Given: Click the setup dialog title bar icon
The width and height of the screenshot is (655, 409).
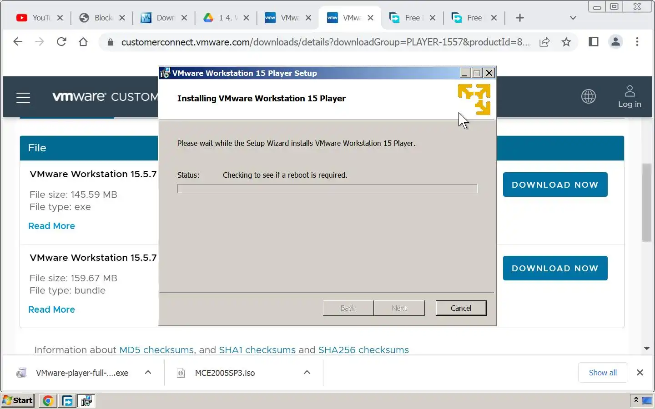Looking at the screenshot, I should [x=165, y=73].
